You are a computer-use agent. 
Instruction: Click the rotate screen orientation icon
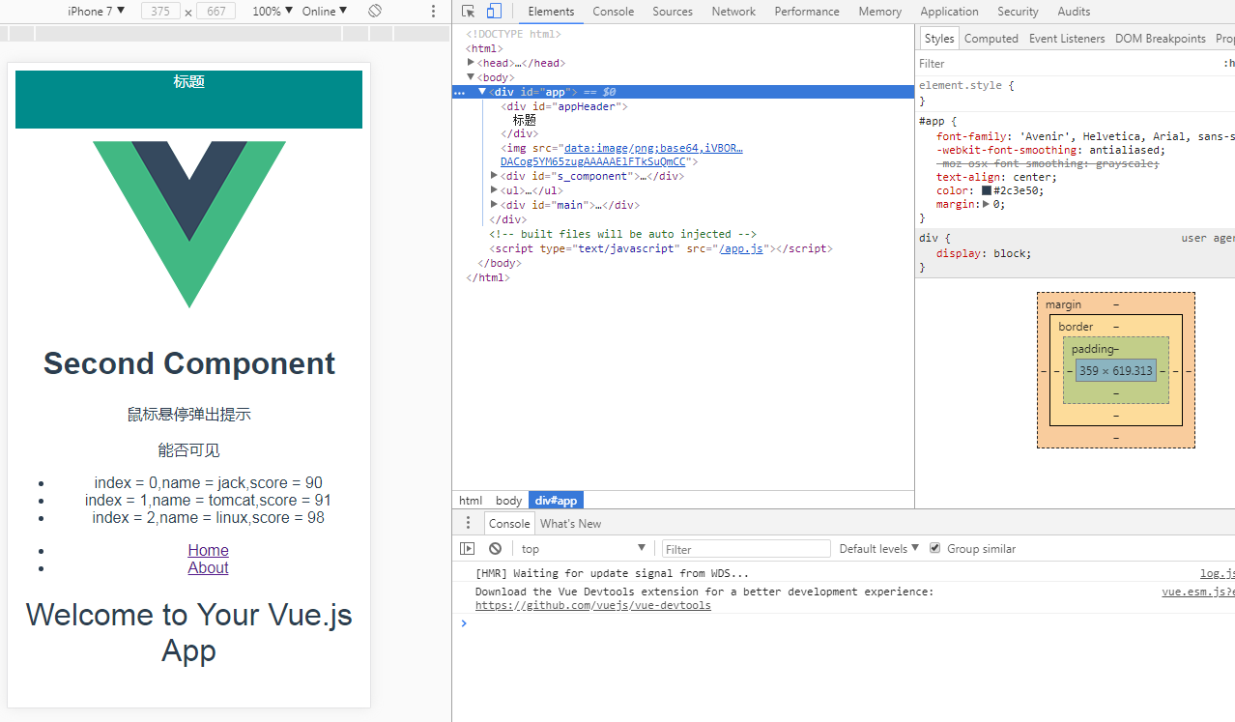[x=375, y=11]
